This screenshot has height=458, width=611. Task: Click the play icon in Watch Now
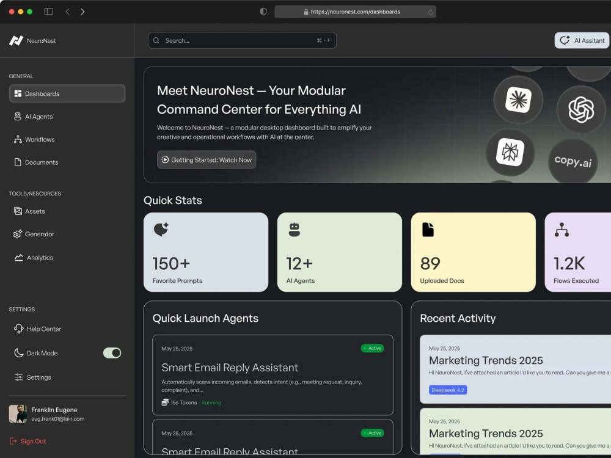point(165,159)
